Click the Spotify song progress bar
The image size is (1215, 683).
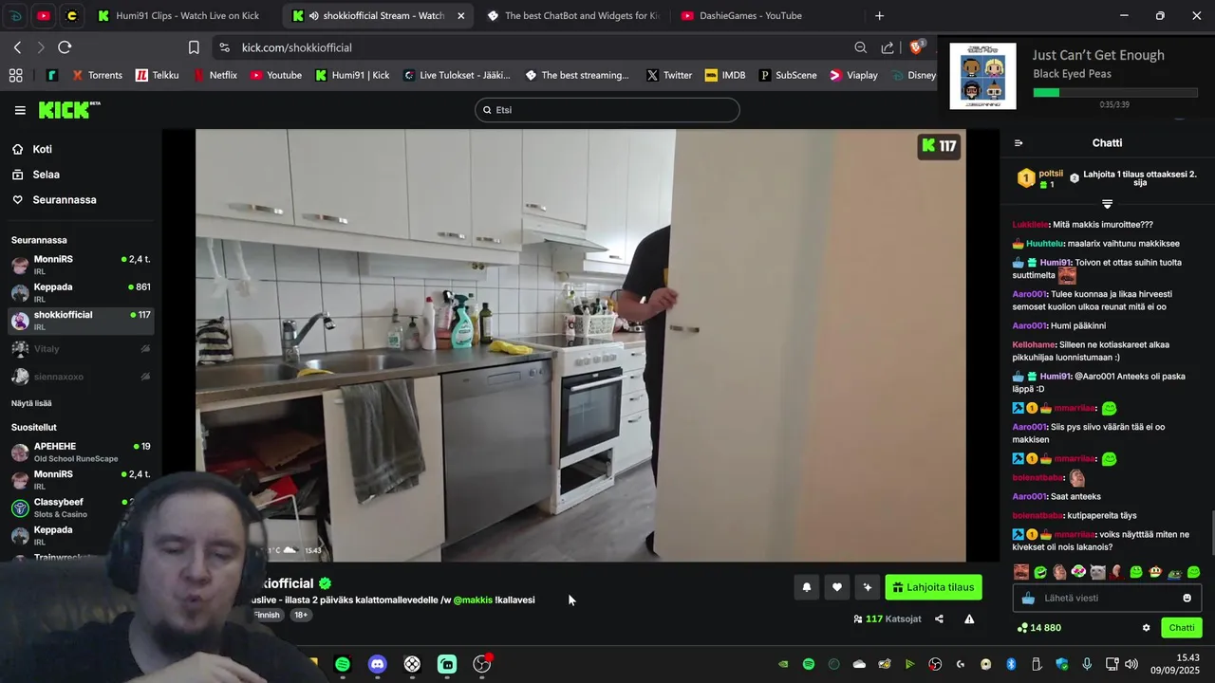(x=1114, y=92)
